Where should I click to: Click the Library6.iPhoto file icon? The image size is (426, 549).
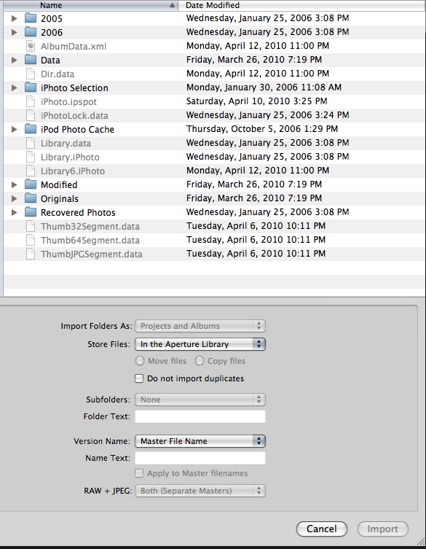pos(31,171)
